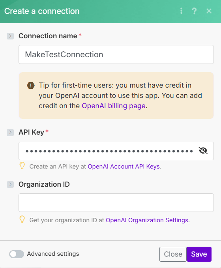This screenshot has width=221, height=268.
Task: Click the warning icon in the tip box
Action: point(31,85)
